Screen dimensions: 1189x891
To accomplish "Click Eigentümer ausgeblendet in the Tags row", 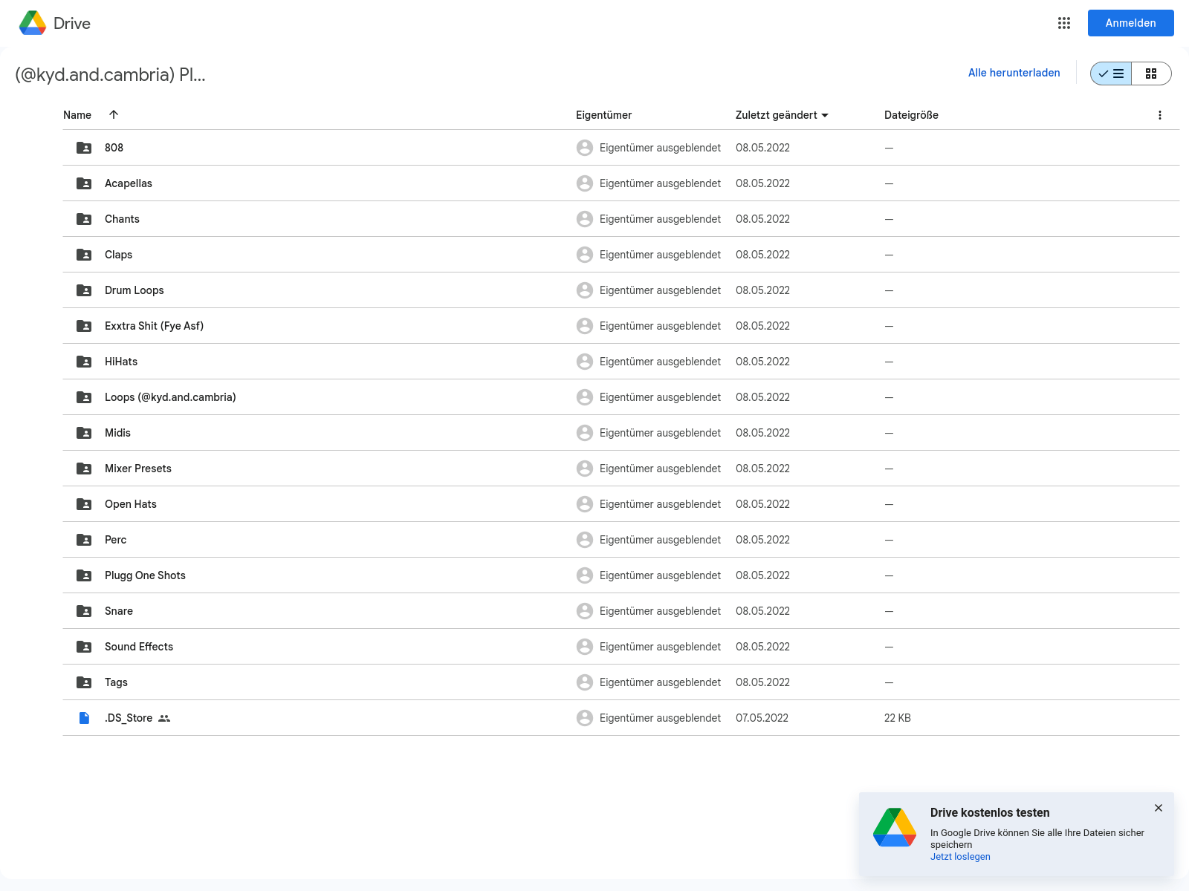I will pos(660,682).
